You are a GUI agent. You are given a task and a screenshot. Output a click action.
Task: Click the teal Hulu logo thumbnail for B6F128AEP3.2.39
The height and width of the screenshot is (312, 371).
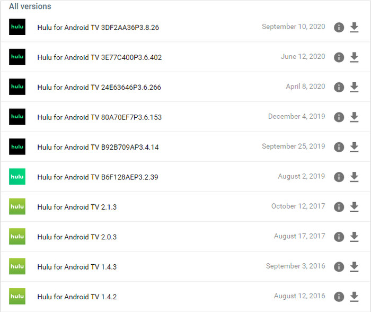click(x=17, y=177)
